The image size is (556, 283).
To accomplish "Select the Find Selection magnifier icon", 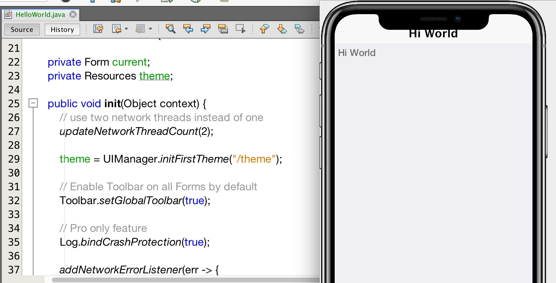I will [x=170, y=29].
